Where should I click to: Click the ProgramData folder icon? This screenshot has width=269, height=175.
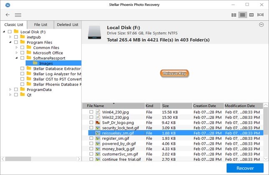(x=23, y=89)
